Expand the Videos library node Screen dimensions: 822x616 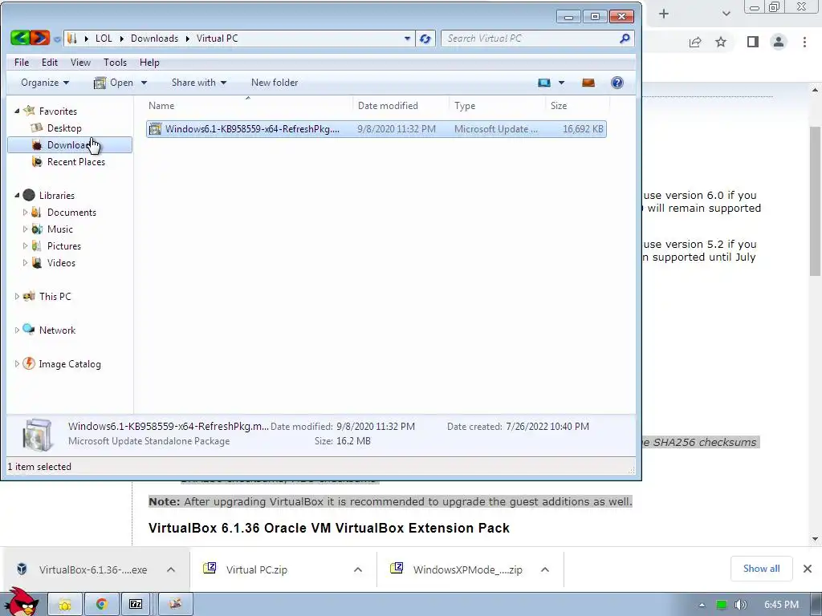coord(25,262)
